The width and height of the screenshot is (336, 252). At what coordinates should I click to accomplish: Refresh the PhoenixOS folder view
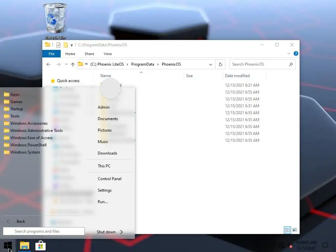point(220,64)
